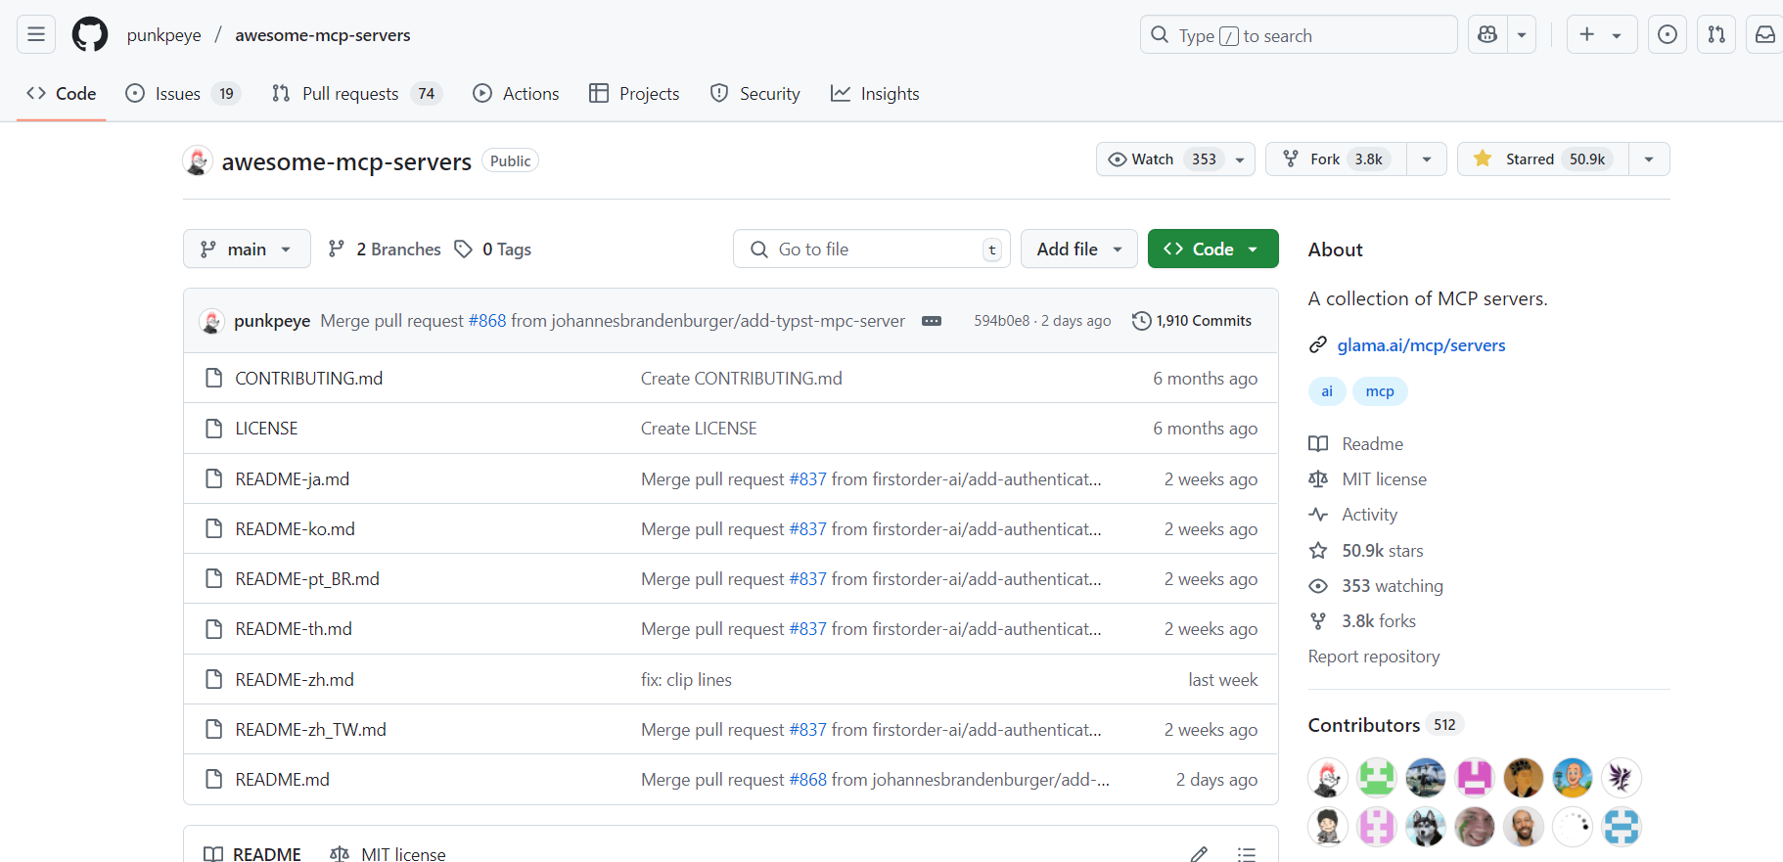Click the file icon next to CONTRIBUTING.md

[213, 378]
